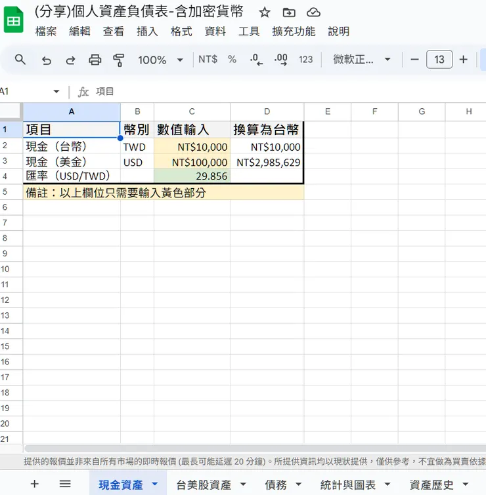Select column D header
This screenshot has height=495, width=486.
(x=267, y=111)
